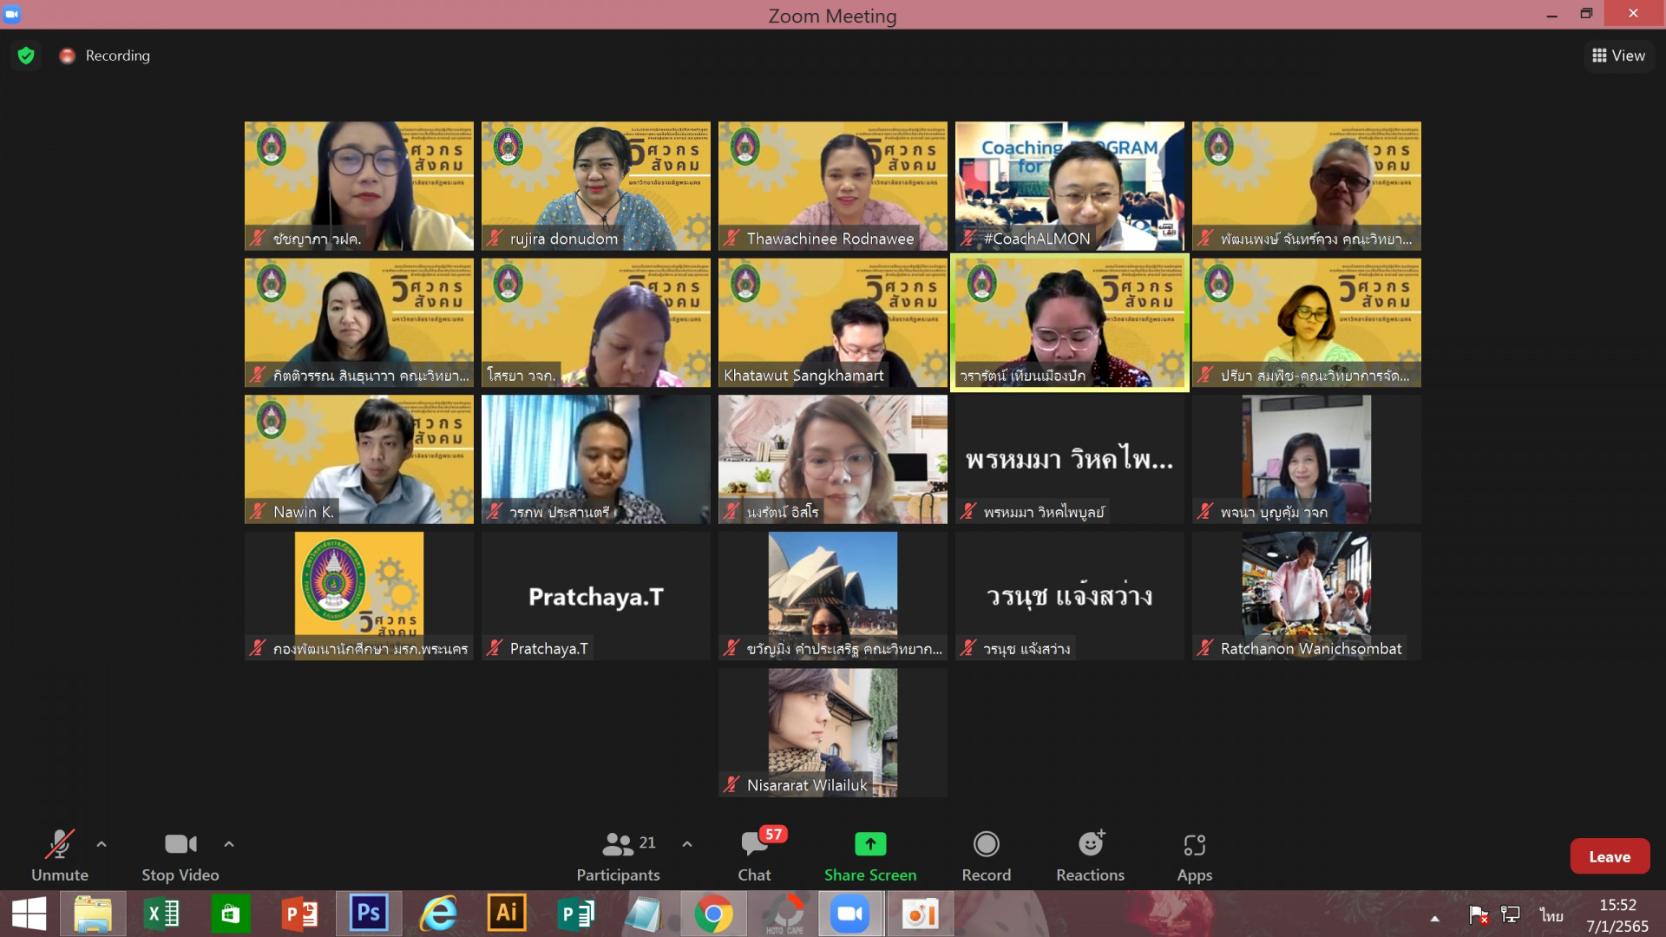Open the View layout menu
The image size is (1666, 937).
click(x=1618, y=56)
